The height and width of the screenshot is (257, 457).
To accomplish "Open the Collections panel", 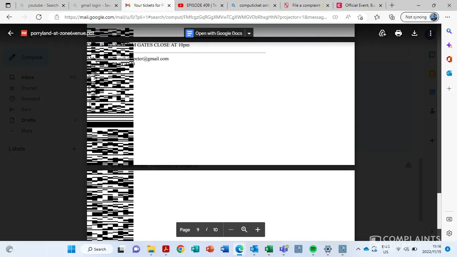I will click(x=392, y=17).
